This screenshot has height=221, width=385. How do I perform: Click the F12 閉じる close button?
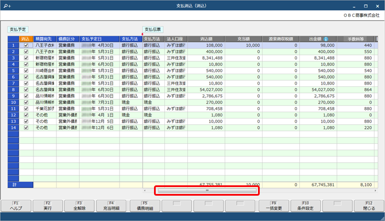[369, 206]
